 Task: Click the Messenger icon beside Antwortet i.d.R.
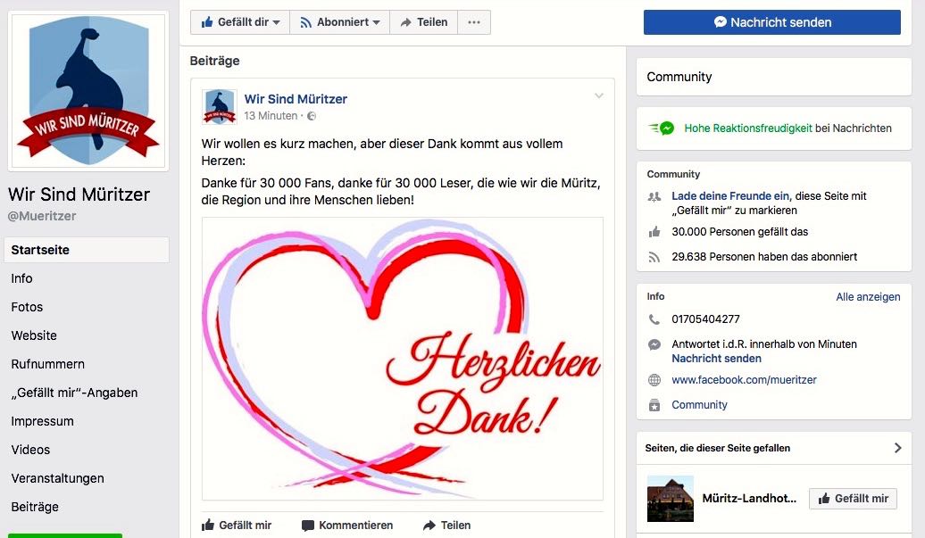click(x=654, y=344)
